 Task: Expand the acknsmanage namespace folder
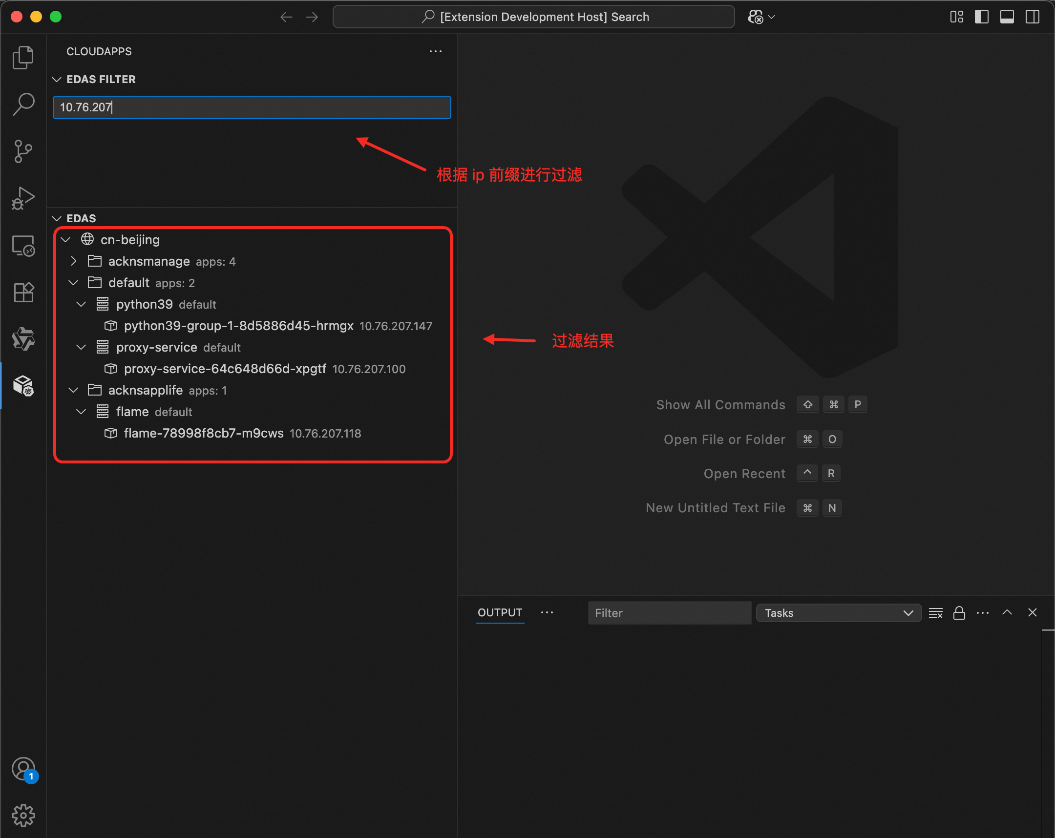(x=73, y=261)
